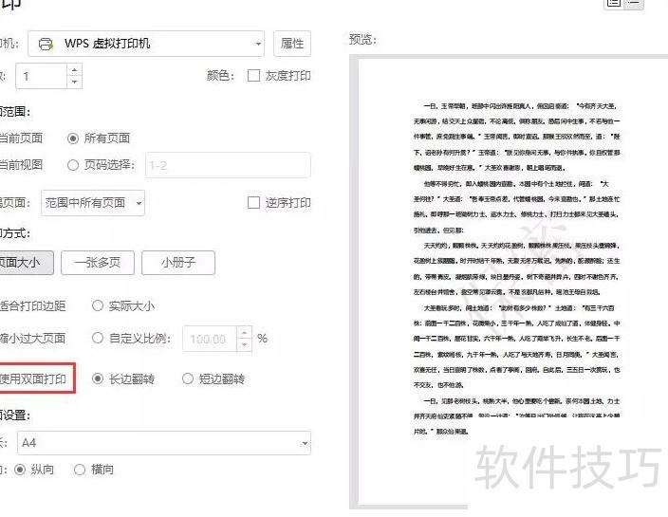Select the 短边翻转 radio button
The image size is (668, 517).
tap(188, 379)
